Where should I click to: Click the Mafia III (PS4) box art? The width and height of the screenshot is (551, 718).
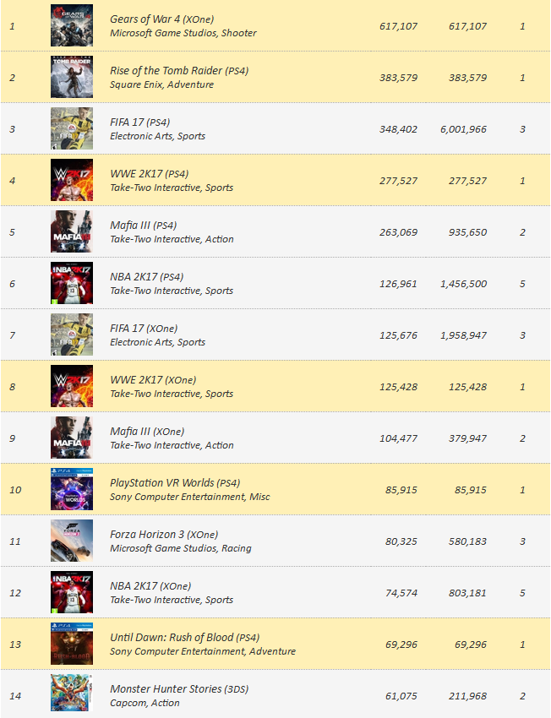tap(72, 231)
